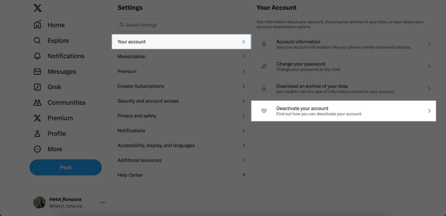This screenshot has height=216, width=446.
Task: Click Download an archive of your data title
Action: click(312, 86)
